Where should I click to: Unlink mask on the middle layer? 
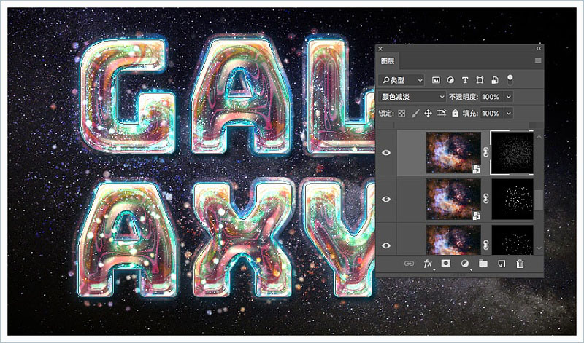[x=485, y=199]
